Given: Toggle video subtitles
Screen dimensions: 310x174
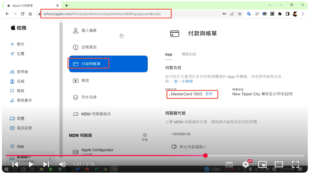Looking at the screenshot, I should point(229,164).
